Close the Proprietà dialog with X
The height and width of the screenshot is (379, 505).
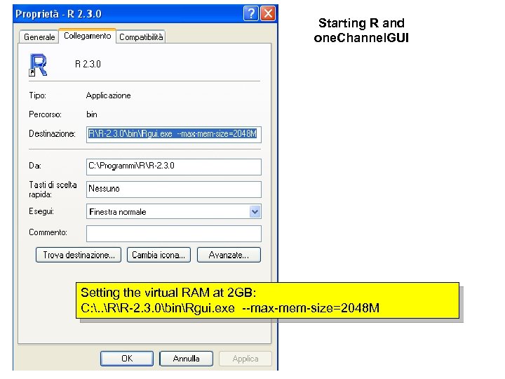[268, 13]
